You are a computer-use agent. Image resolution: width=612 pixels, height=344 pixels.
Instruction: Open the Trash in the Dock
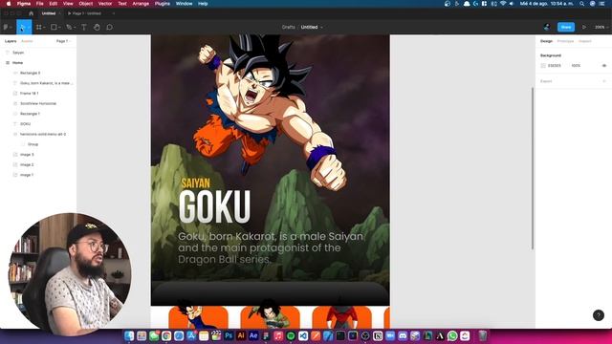tap(483, 335)
